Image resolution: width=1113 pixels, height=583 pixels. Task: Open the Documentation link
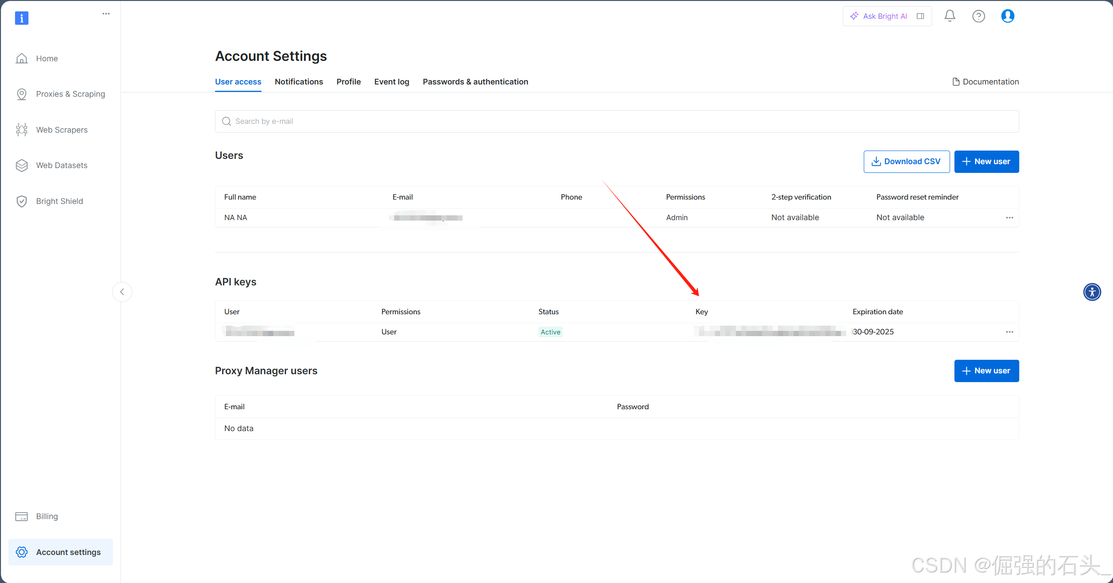pos(986,82)
